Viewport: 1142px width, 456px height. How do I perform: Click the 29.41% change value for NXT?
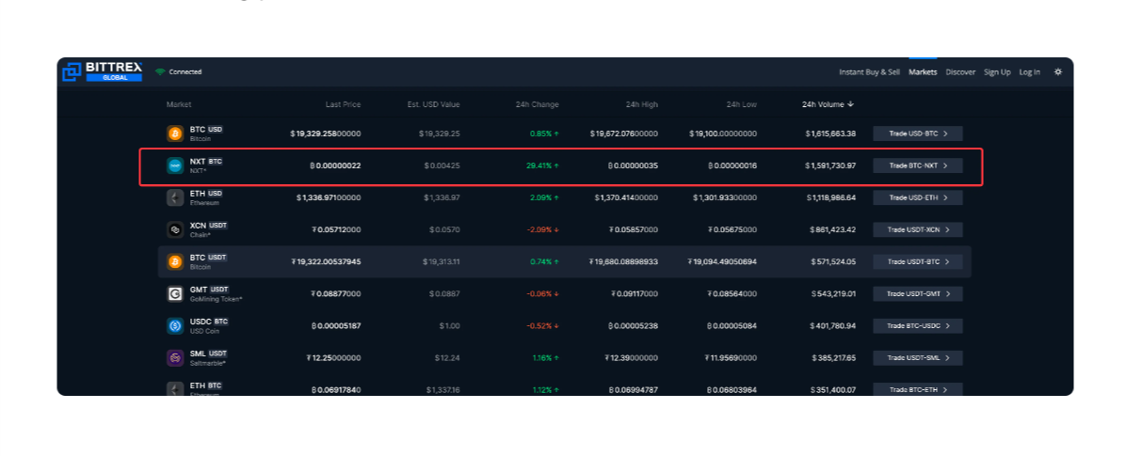click(x=542, y=165)
